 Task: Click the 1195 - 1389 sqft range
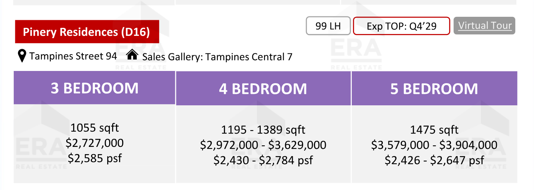pyautogui.click(x=263, y=130)
